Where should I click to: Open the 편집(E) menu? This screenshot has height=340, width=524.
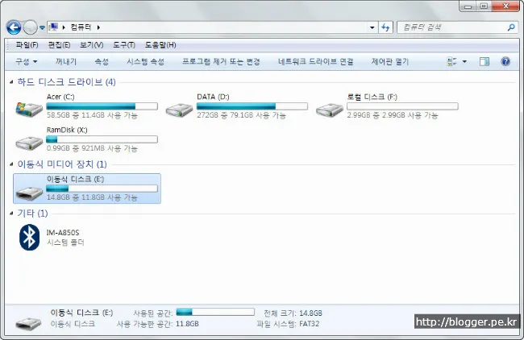[x=59, y=45]
